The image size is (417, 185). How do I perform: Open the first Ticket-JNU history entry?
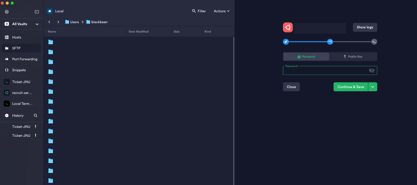(x=21, y=127)
